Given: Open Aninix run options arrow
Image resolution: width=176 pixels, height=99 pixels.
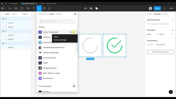Looking at the screenshot, I should pos(74,32).
